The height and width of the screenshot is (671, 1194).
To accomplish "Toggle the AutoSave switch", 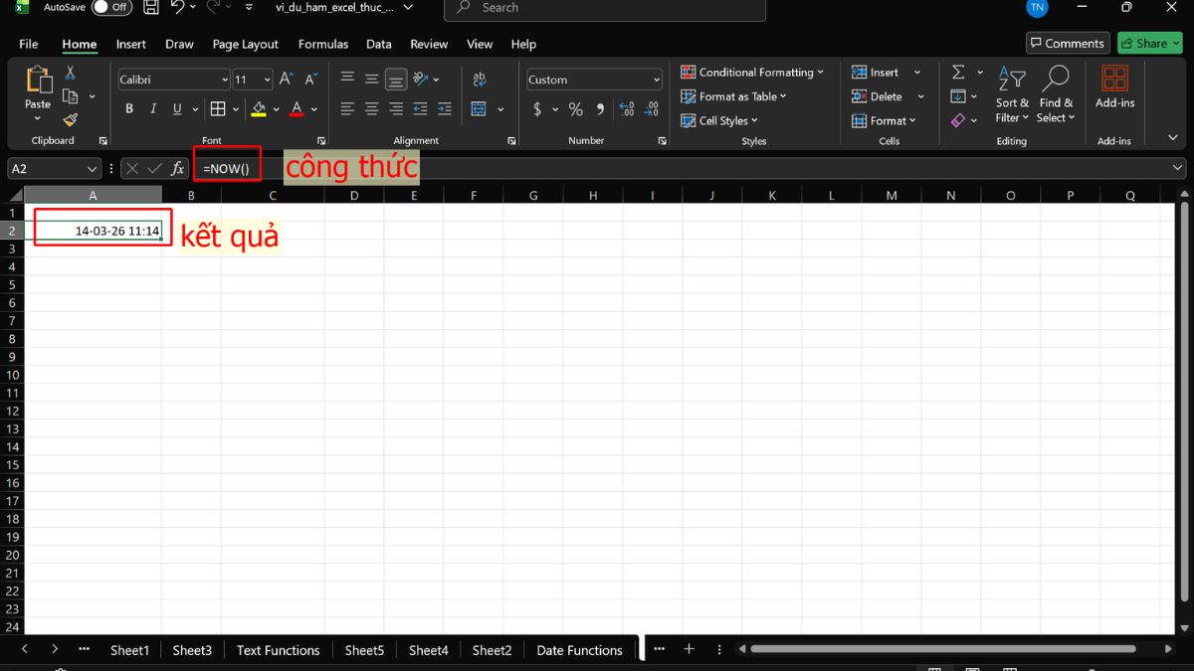I will 111,8.
